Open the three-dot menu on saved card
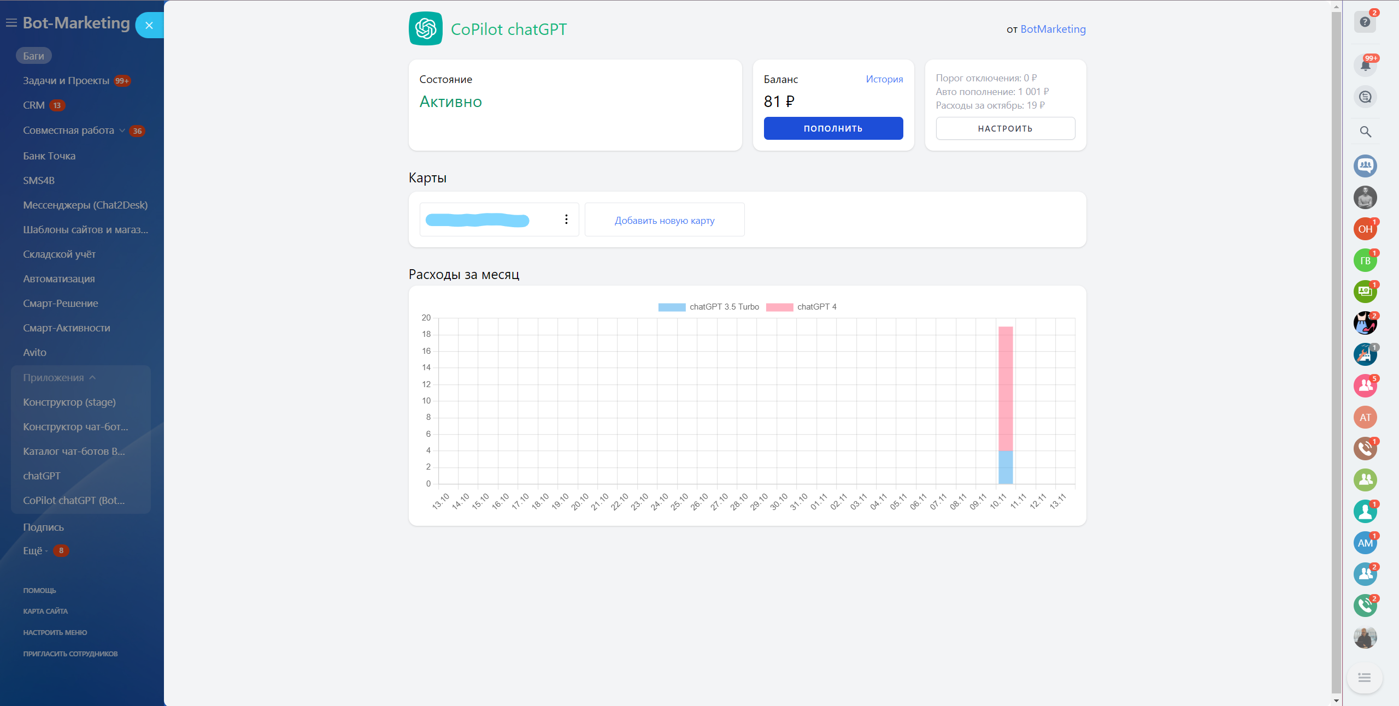Image resolution: width=1399 pixels, height=706 pixels. click(566, 219)
